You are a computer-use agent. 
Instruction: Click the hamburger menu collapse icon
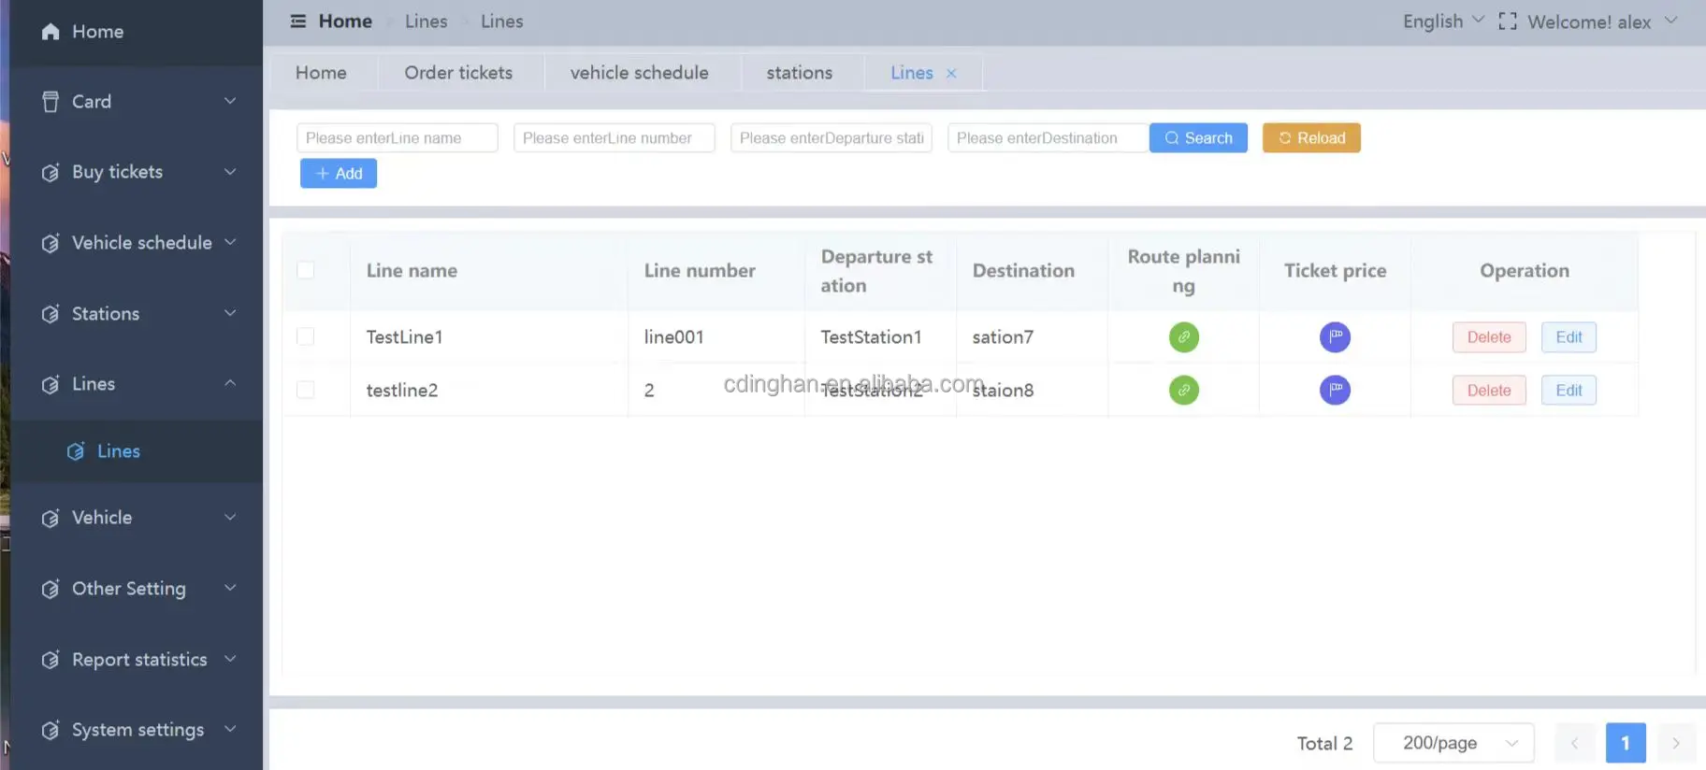click(297, 21)
